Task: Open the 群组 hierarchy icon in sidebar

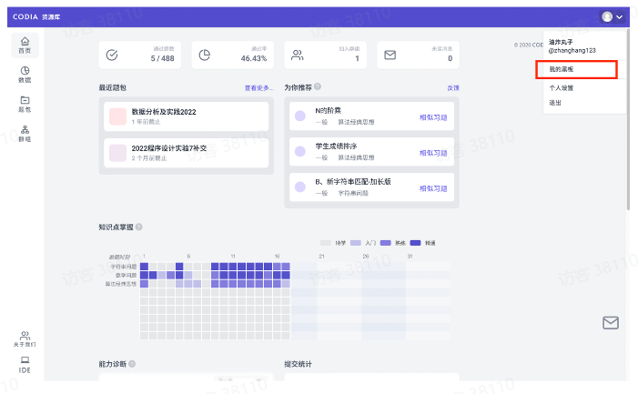Action: click(25, 133)
